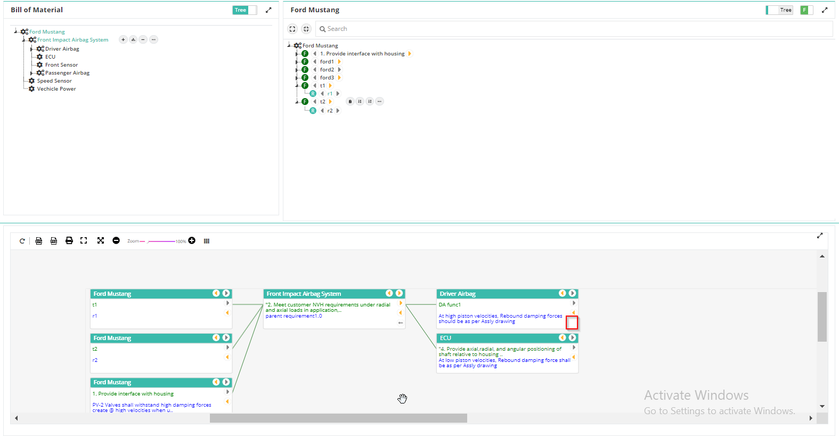The width and height of the screenshot is (839, 436).
Task: Click the diagram horizontal scrollbar thumb
Action: click(x=338, y=418)
